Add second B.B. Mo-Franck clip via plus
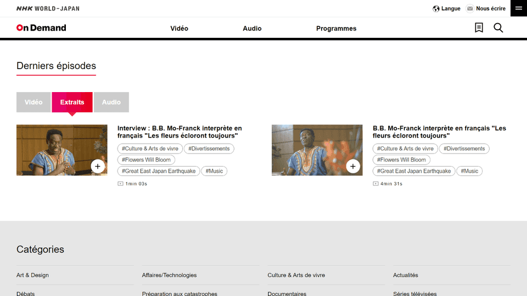The width and height of the screenshot is (527, 296). pos(353,167)
